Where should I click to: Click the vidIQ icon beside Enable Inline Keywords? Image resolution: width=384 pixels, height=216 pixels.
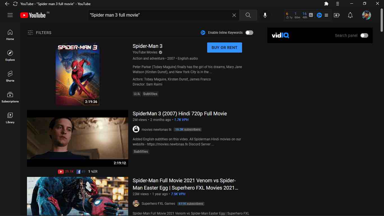(x=203, y=33)
